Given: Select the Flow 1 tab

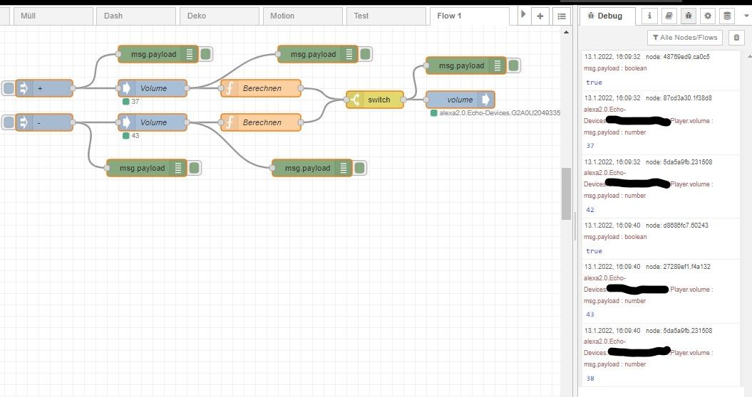Looking at the screenshot, I should [470, 16].
